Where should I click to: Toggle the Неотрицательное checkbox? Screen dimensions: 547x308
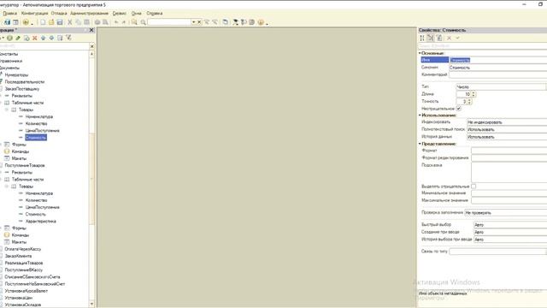(x=459, y=109)
